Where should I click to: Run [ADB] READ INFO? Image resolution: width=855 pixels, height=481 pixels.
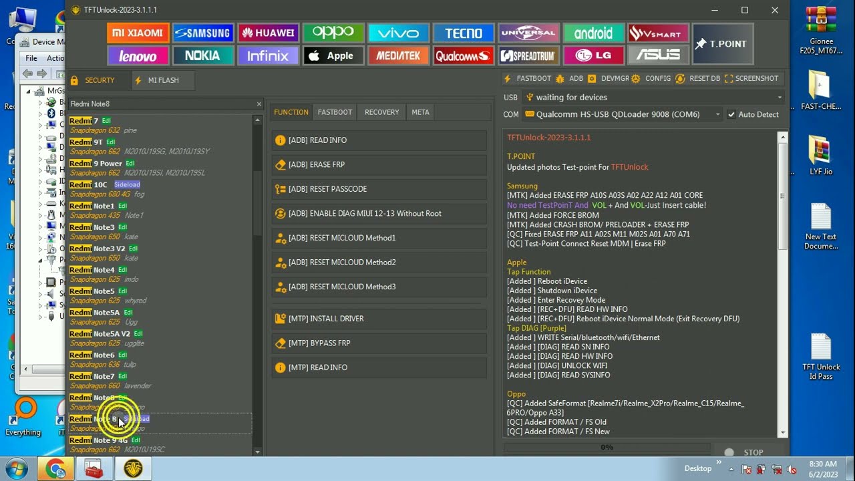(x=379, y=140)
